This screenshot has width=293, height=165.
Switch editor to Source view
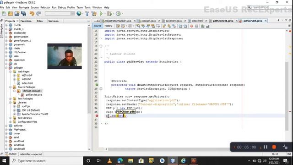(x=98, y=26)
